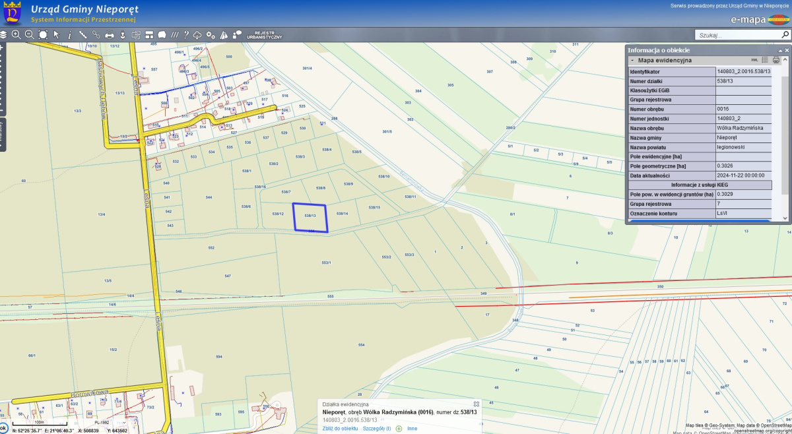Export object info as XML
Viewport: 792px width, 434px height.
click(x=754, y=60)
